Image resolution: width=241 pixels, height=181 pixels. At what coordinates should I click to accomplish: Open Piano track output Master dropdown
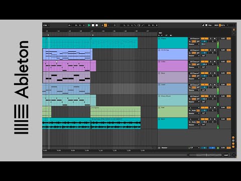[194, 44]
